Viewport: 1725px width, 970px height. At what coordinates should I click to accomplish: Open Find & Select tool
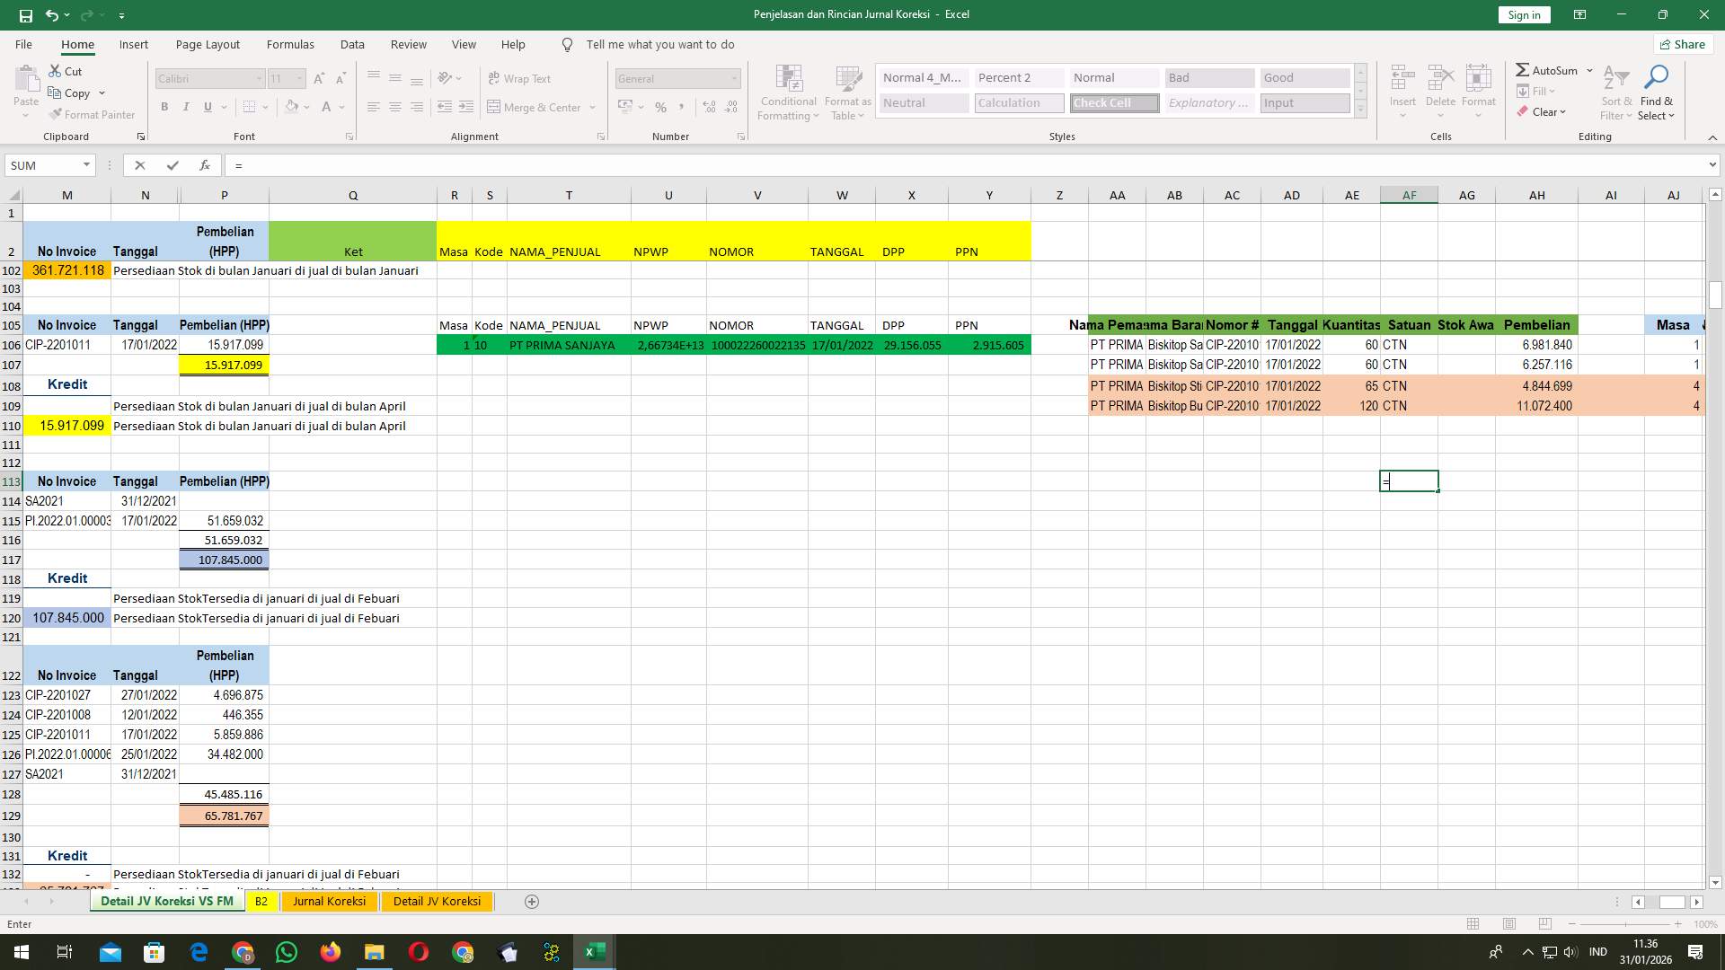pyautogui.click(x=1656, y=91)
